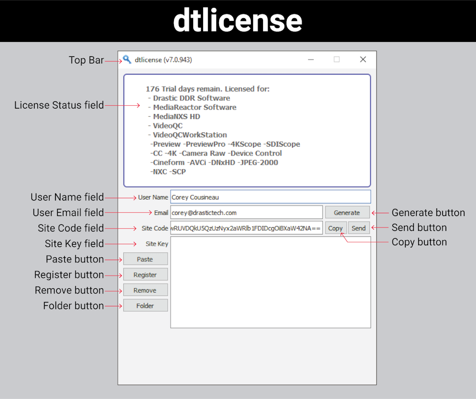Click the 'User Name' field label inside window

tap(153, 197)
